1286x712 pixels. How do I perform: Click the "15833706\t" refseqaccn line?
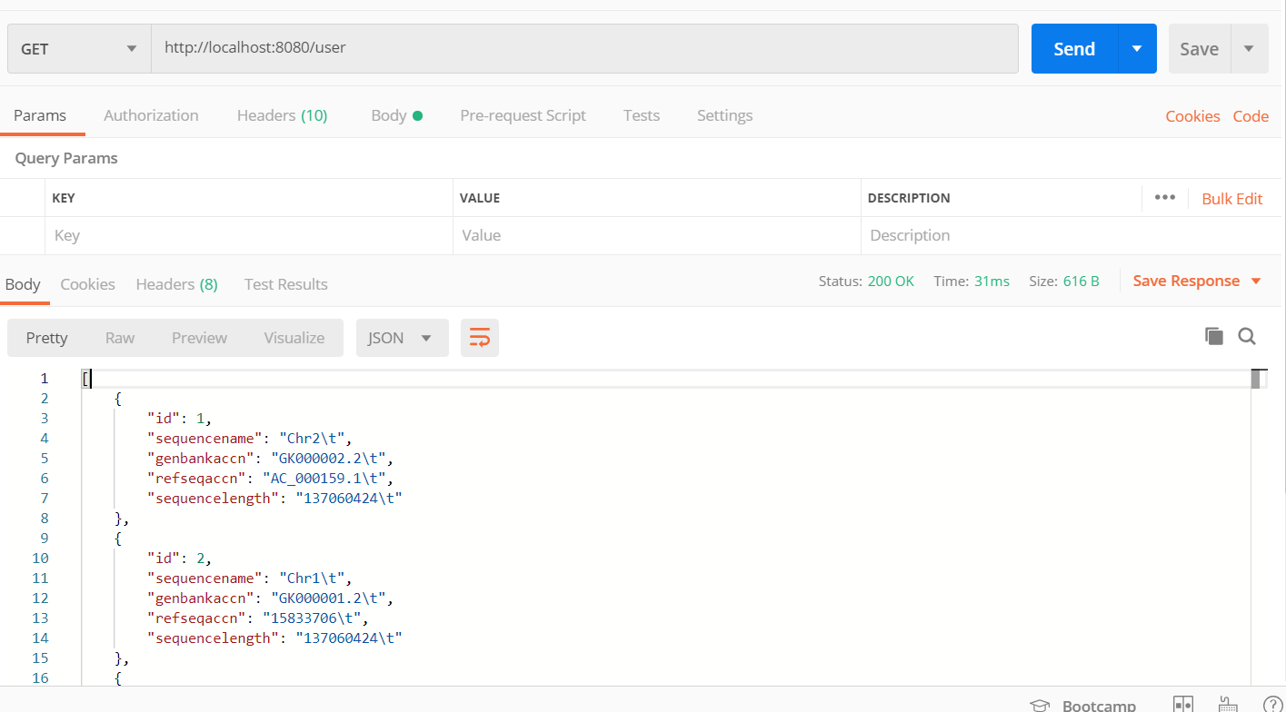point(260,618)
